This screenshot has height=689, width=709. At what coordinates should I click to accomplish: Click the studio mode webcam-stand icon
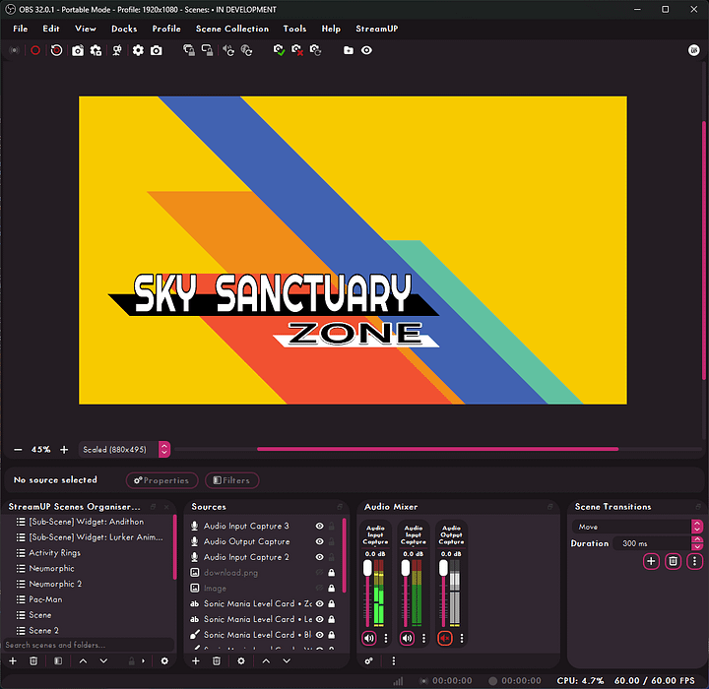(117, 50)
